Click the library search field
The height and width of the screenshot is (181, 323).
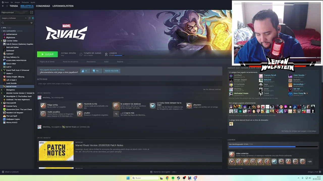pos(15,23)
